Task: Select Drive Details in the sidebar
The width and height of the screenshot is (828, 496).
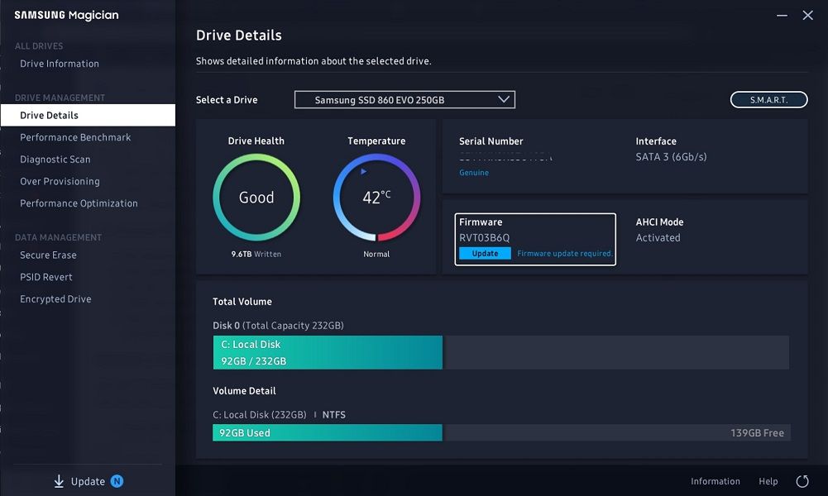Action: tap(88, 115)
